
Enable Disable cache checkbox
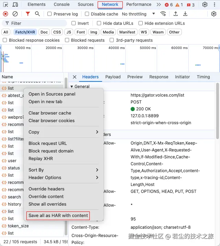tap(87, 14)
